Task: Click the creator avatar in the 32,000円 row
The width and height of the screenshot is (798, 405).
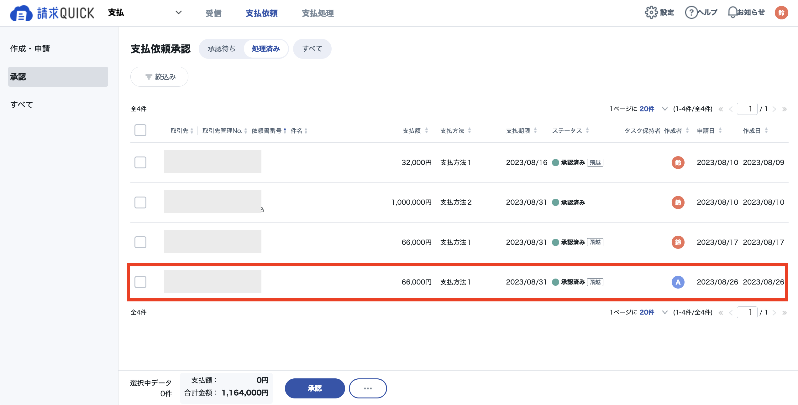Action: tap(678, 162)
